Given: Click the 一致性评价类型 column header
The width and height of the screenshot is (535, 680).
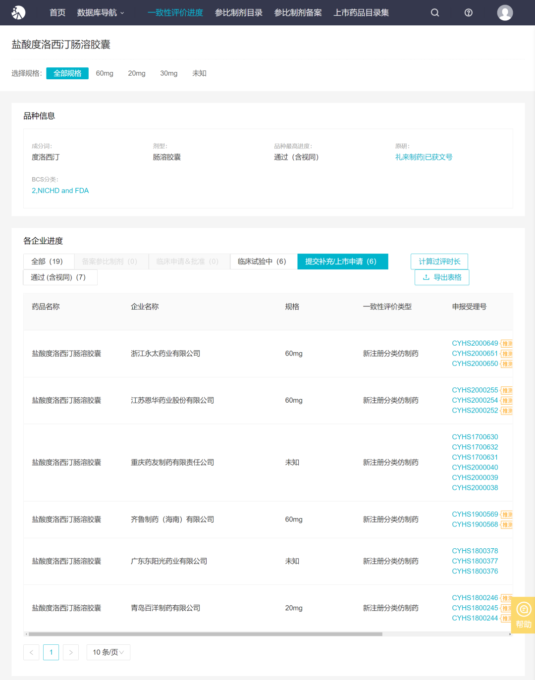Looking at the screenshot, I should pos(387,307).
